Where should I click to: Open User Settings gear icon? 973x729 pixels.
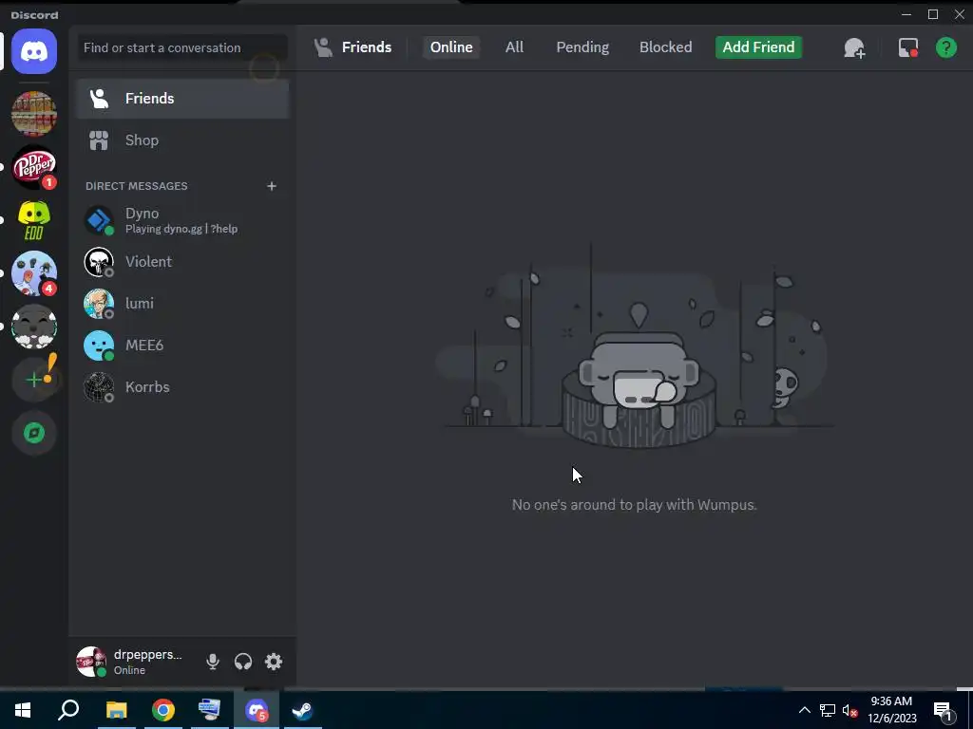tap(274, 662)
